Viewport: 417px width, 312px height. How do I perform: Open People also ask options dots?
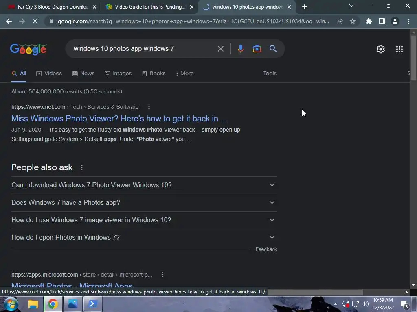[x=81, y=167]
